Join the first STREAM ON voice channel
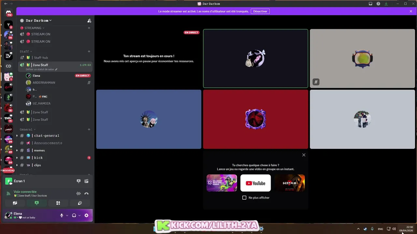The height and width of the screenshot is (234, 417). click(55, 34)
